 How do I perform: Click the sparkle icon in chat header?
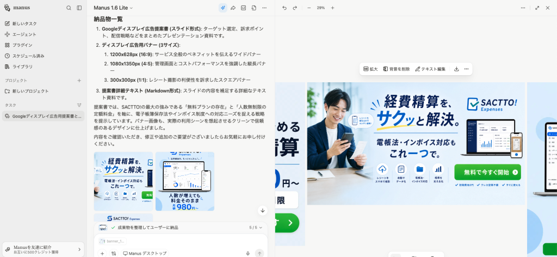[222, 8]
